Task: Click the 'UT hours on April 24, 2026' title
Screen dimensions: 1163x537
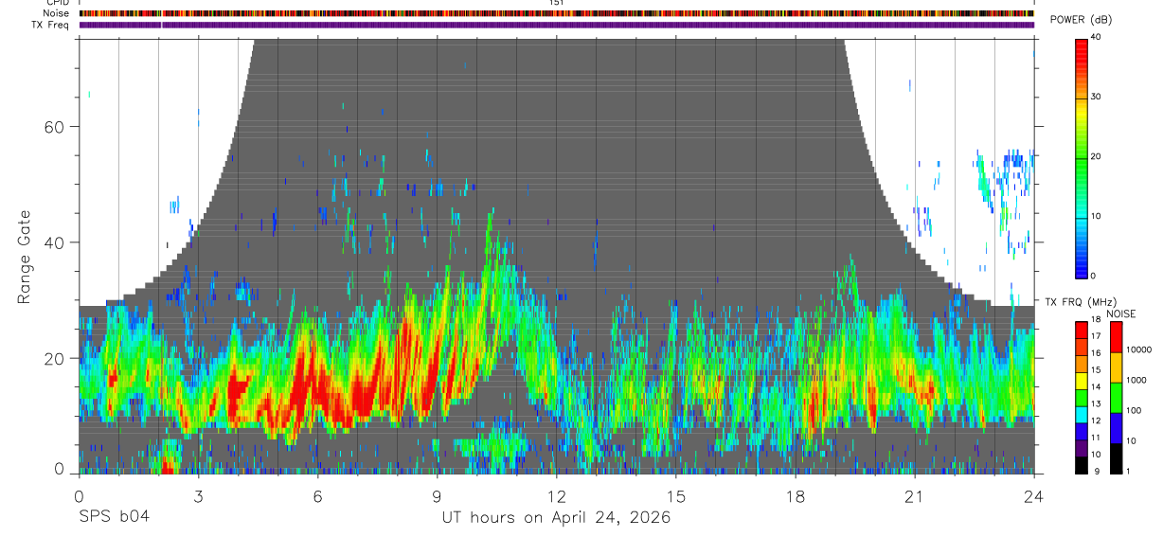Action: (x=556, y=518)
